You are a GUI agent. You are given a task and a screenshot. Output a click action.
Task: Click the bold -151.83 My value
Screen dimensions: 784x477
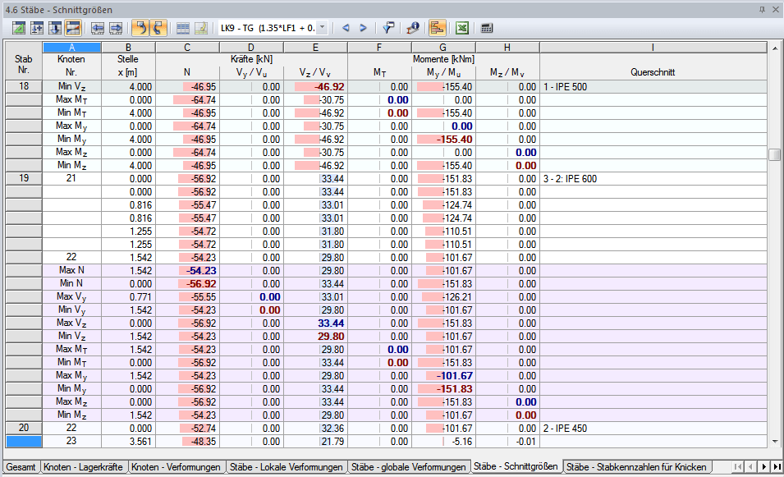pyautogui.click(x=443, y=388)
